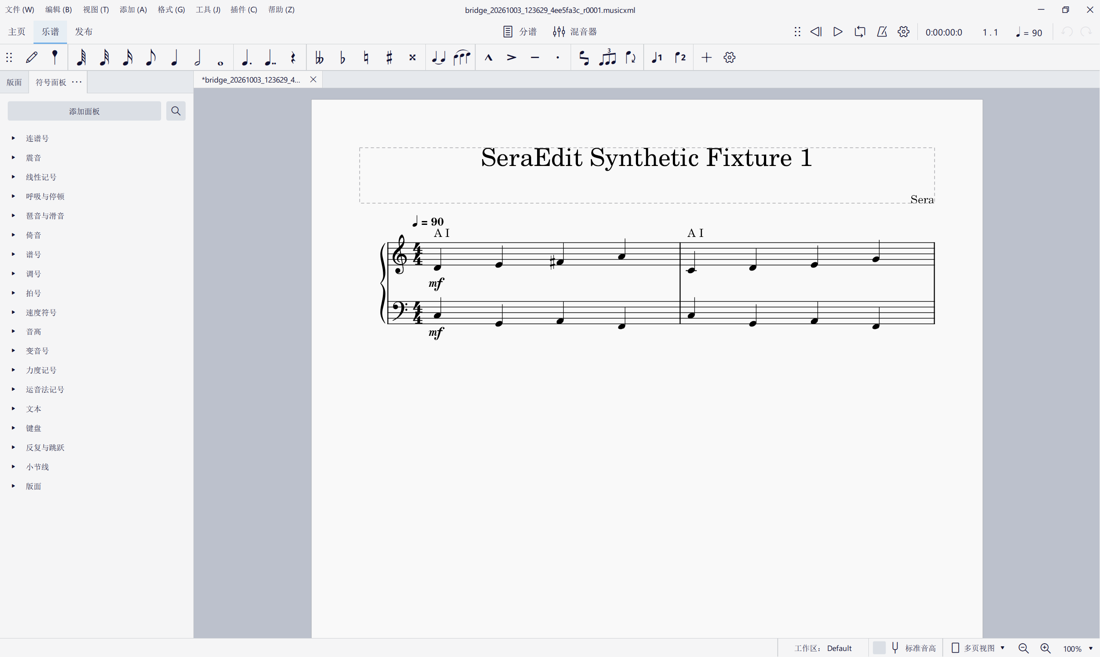The image size is (1100, 657).
Task: Open the Parts (分谱) dialog
Action: click(x=519, y=32)
